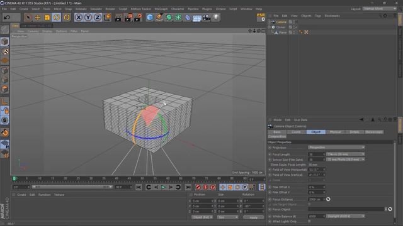The height and width of the screenshot is (226, 403).
Task: Click the Spline Pen tool icon
Action: pyautogui.click(x=159, y=18)
